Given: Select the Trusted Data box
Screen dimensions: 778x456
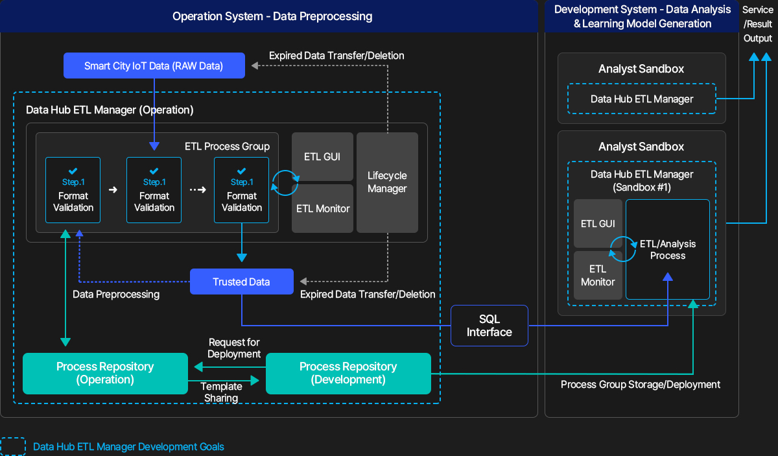Looking at the screenshot, I should click(241, 282).
